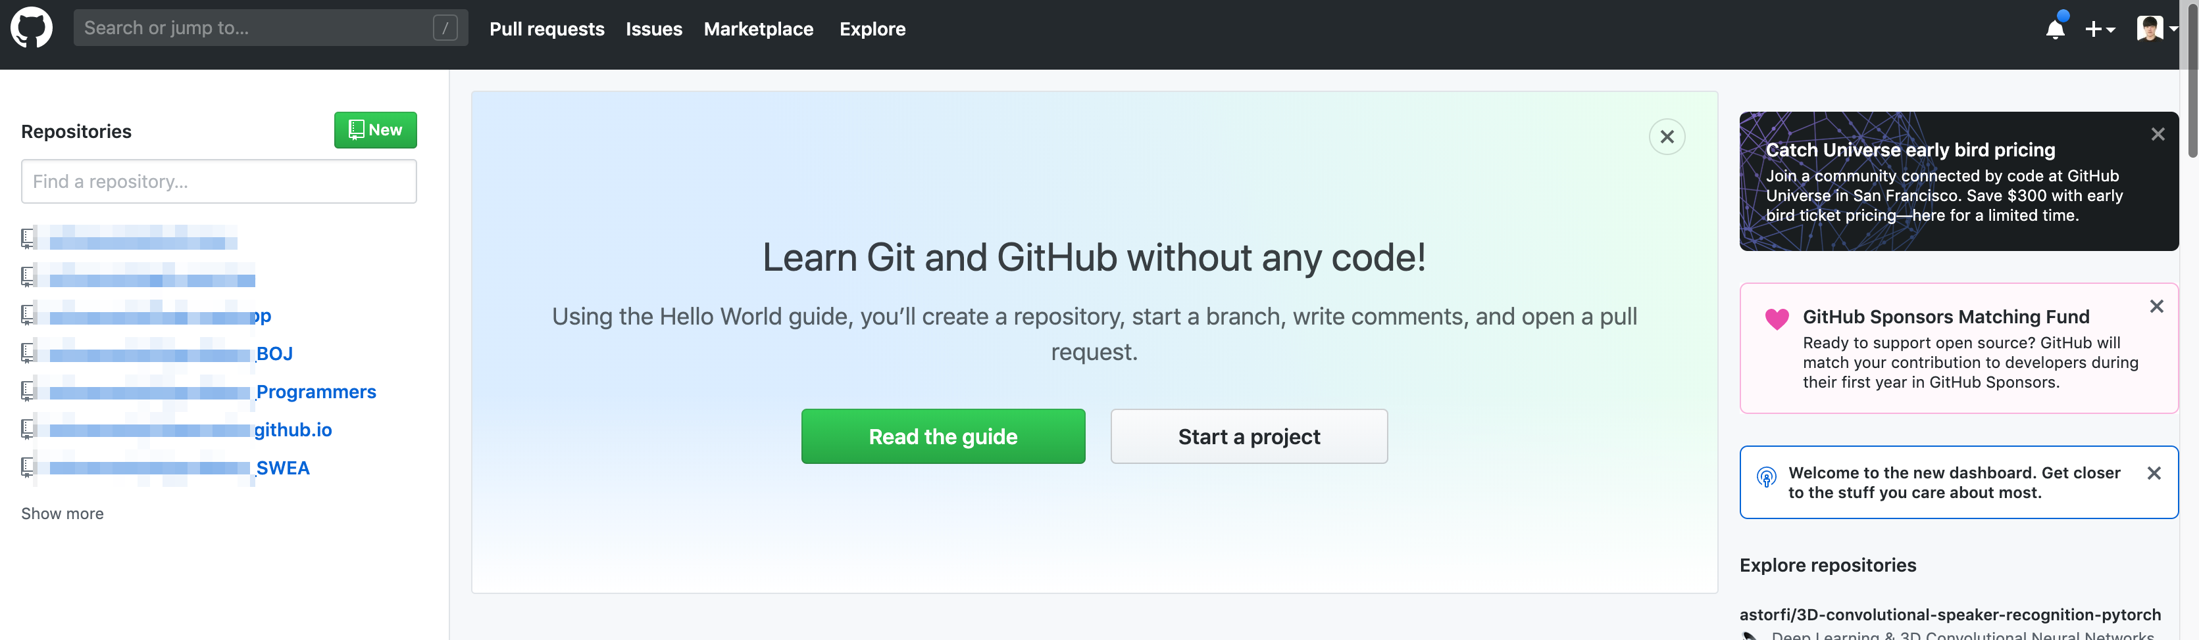The height and width of the screenshot is (640, 2199).
Task: Navigate to Marketplace
Action: click(x=758, y=29)
